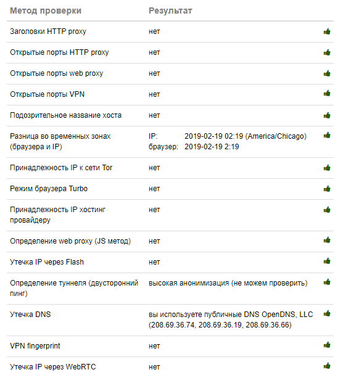Click thumbs-up icon for Утечка IP через WebRTC
The height and width of the screenshot is (383, 346).
tap(327, 366)
